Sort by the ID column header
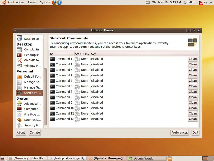The height and width of the screenshot is (161, 214). (62, 54)
